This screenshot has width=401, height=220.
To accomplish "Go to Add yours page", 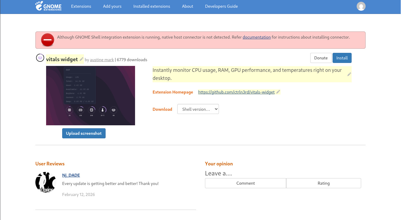I will [112, 6].
